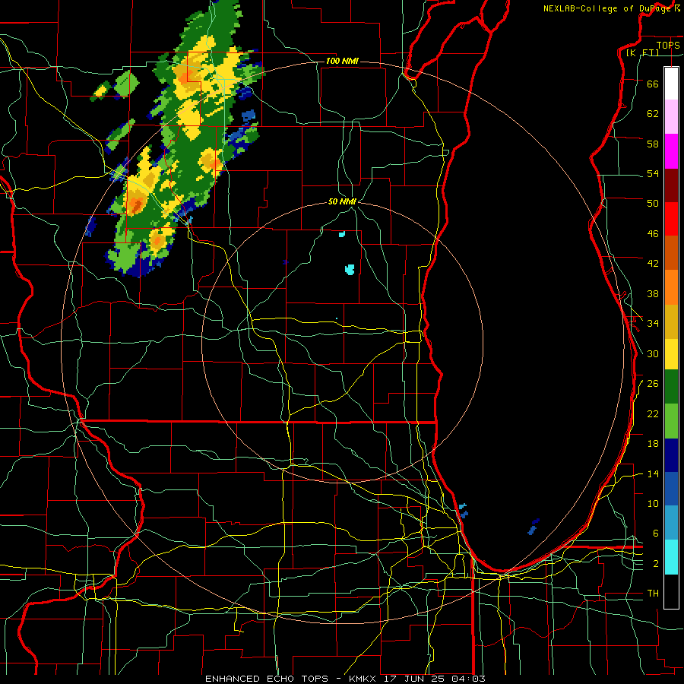The width and height of the screenshot is (684, 684).
Task: Click the gold legend swatch
Action: (x=671, y=321)
